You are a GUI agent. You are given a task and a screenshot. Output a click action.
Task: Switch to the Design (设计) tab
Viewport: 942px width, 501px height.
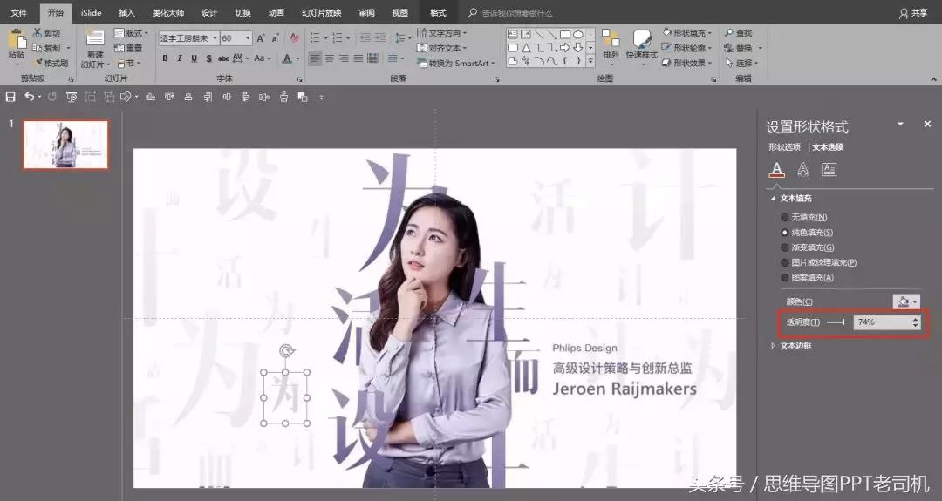[209, 12]
